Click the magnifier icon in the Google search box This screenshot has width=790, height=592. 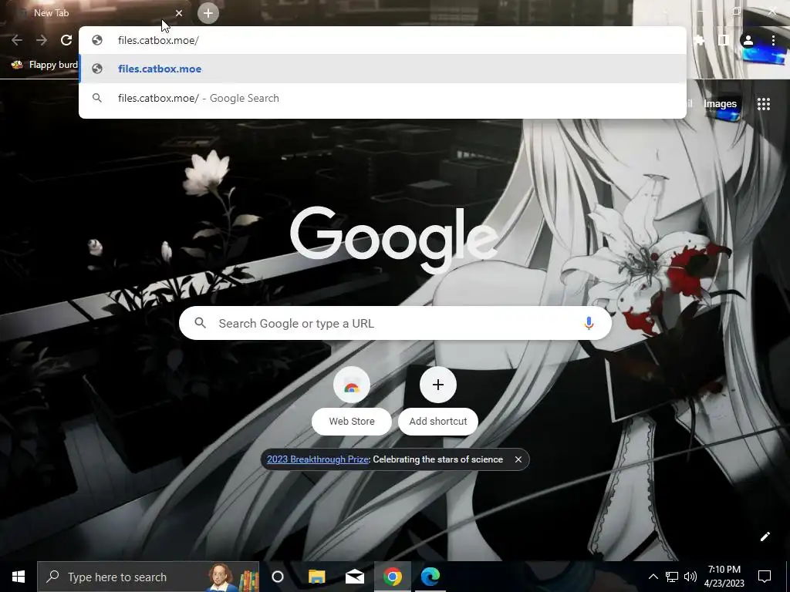coord(200,323)
